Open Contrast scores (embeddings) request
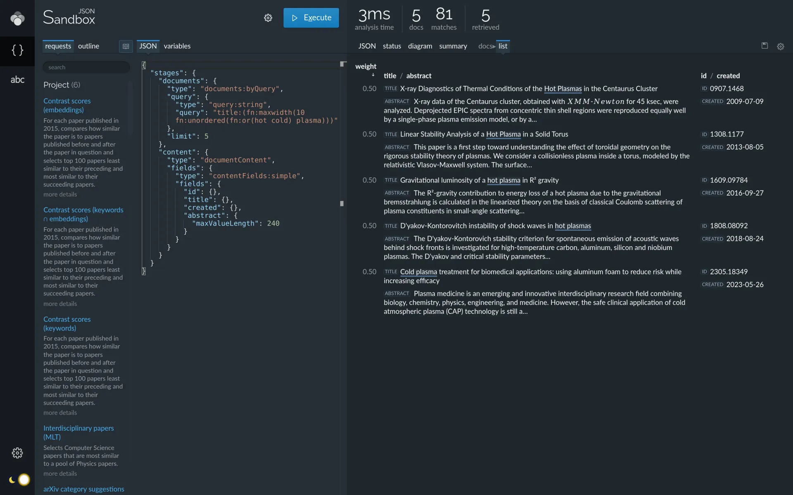Image resolution: width=793 pixels, height=495 pixels. coord(67,105)
